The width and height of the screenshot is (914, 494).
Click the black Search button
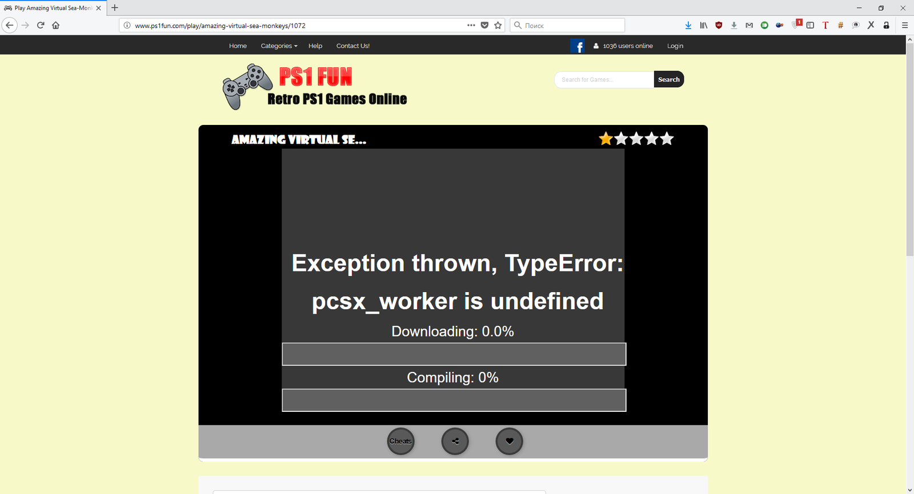point(669,79)
